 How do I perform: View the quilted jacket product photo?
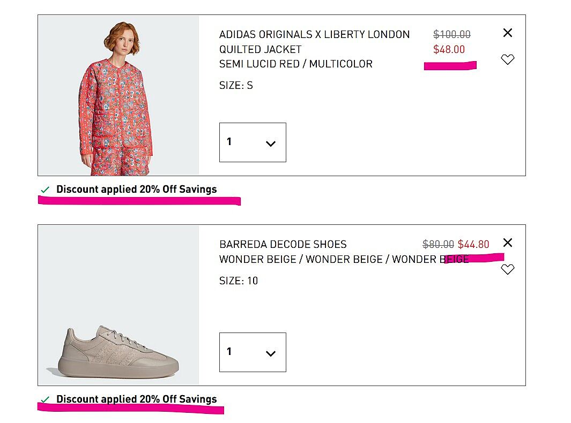pyautogui.click(x=118, y=96)
